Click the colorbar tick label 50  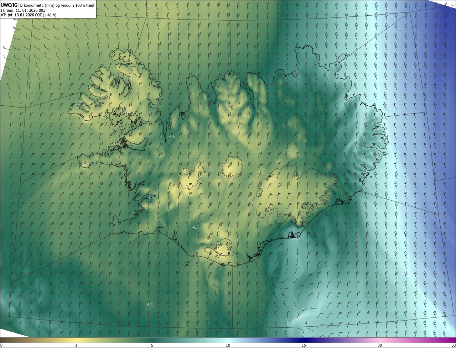[x=453, y=345]
